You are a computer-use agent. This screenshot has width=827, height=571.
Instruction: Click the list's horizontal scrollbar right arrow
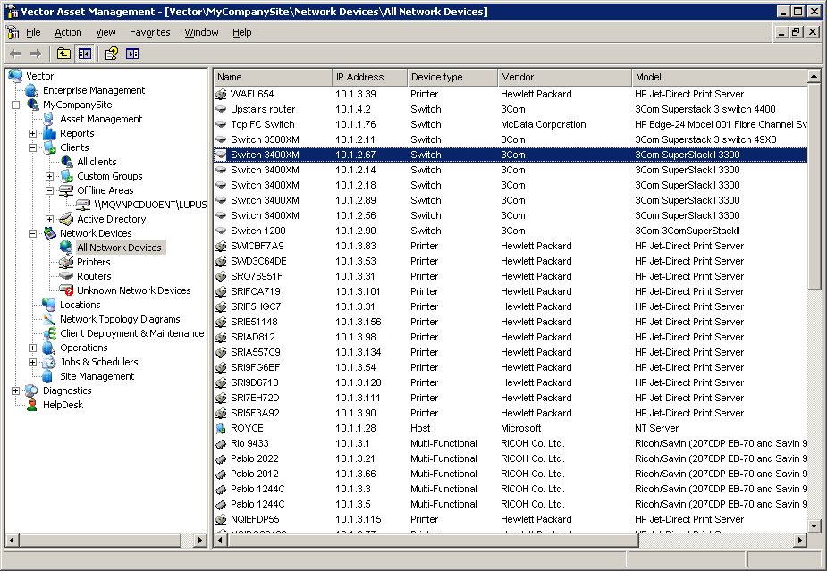(800, 540)
